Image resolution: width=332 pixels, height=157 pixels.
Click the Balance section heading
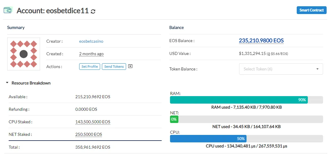(176, 27)
